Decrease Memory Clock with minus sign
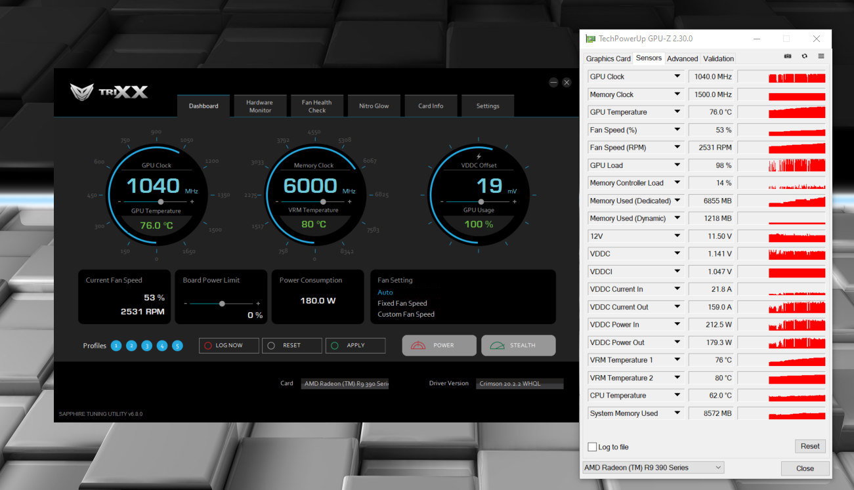The image size is (854, 490). [x=277, y=201]
